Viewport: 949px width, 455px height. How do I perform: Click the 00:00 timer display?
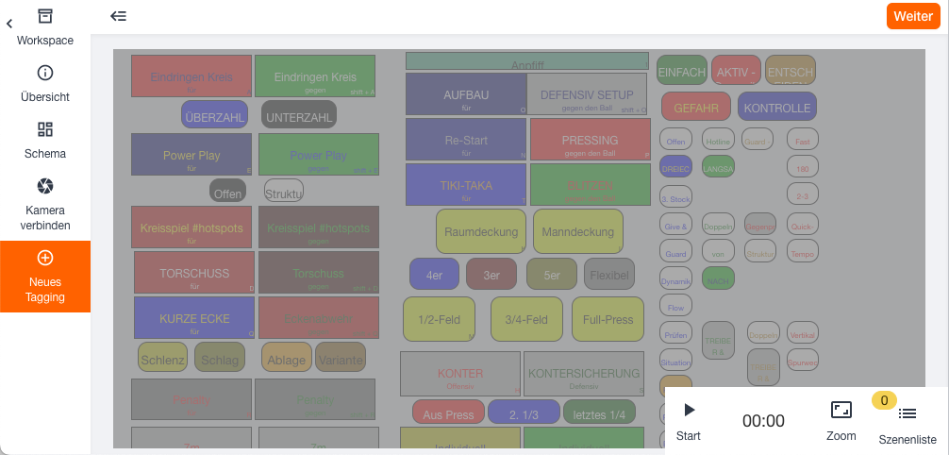[x=763, y=421]
